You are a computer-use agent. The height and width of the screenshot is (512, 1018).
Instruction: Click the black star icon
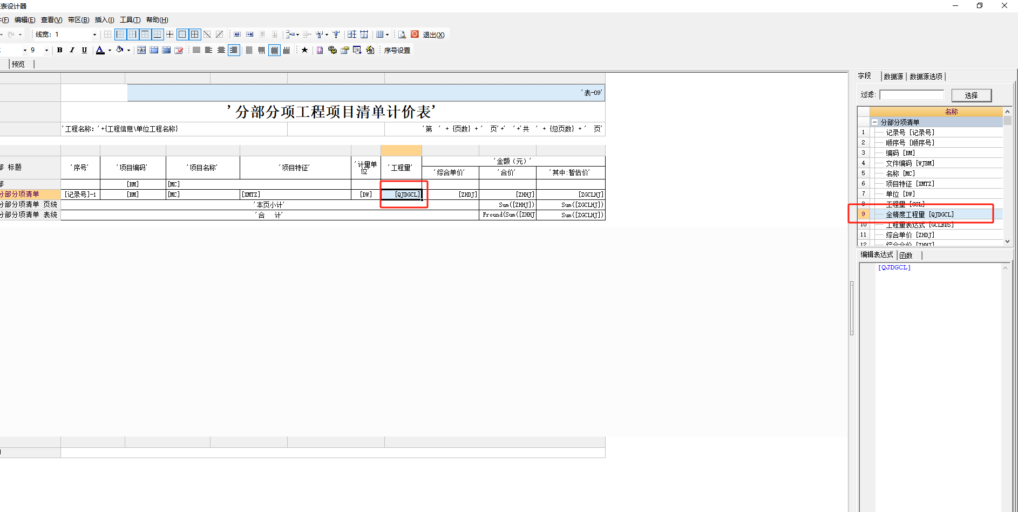tap(304, 50)
